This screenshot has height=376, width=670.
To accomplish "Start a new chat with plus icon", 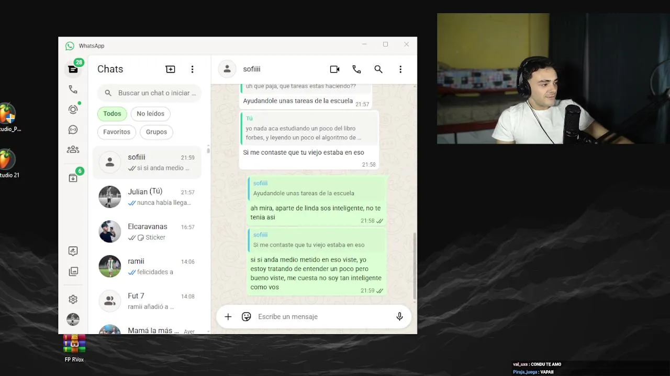I will (170, 69).
